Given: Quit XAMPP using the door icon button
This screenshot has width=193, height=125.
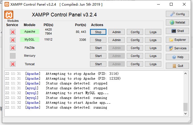Looking at the screenshot, I should (177, 66).
